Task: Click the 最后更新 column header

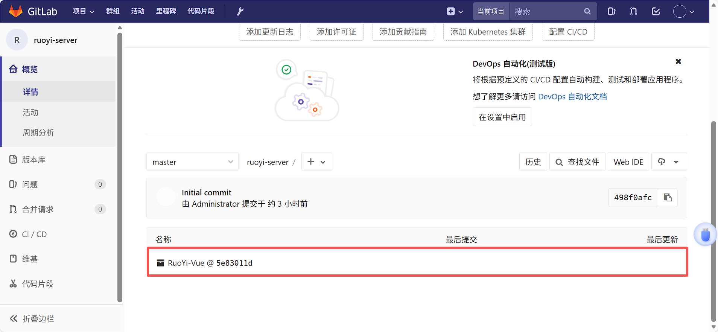Action: [662, 239]
